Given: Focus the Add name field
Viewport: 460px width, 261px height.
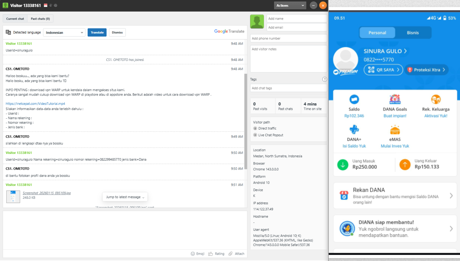Looking at the screenshot, I should pyautogui.click(x=297, y=19).
